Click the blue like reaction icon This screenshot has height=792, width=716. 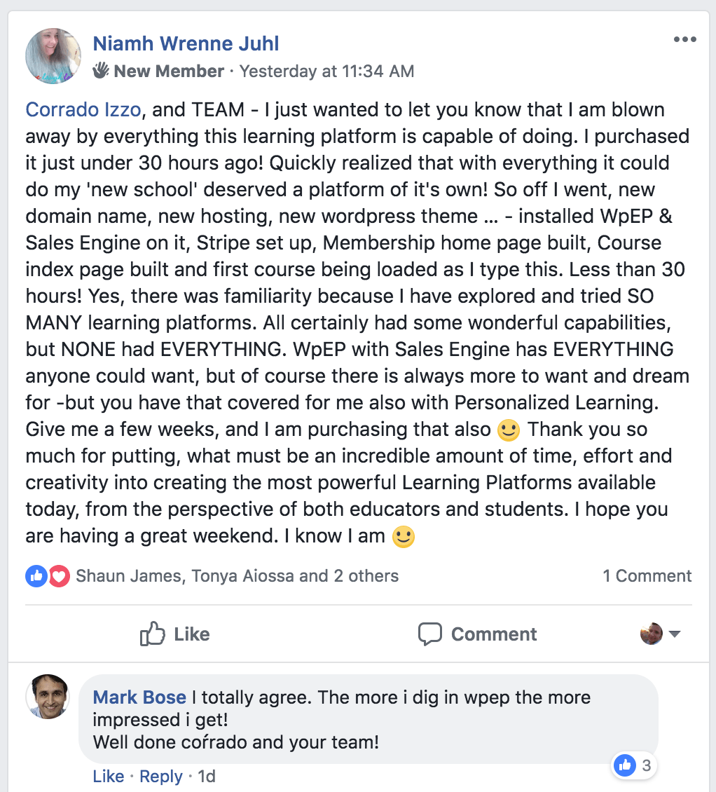click(36, 576)
